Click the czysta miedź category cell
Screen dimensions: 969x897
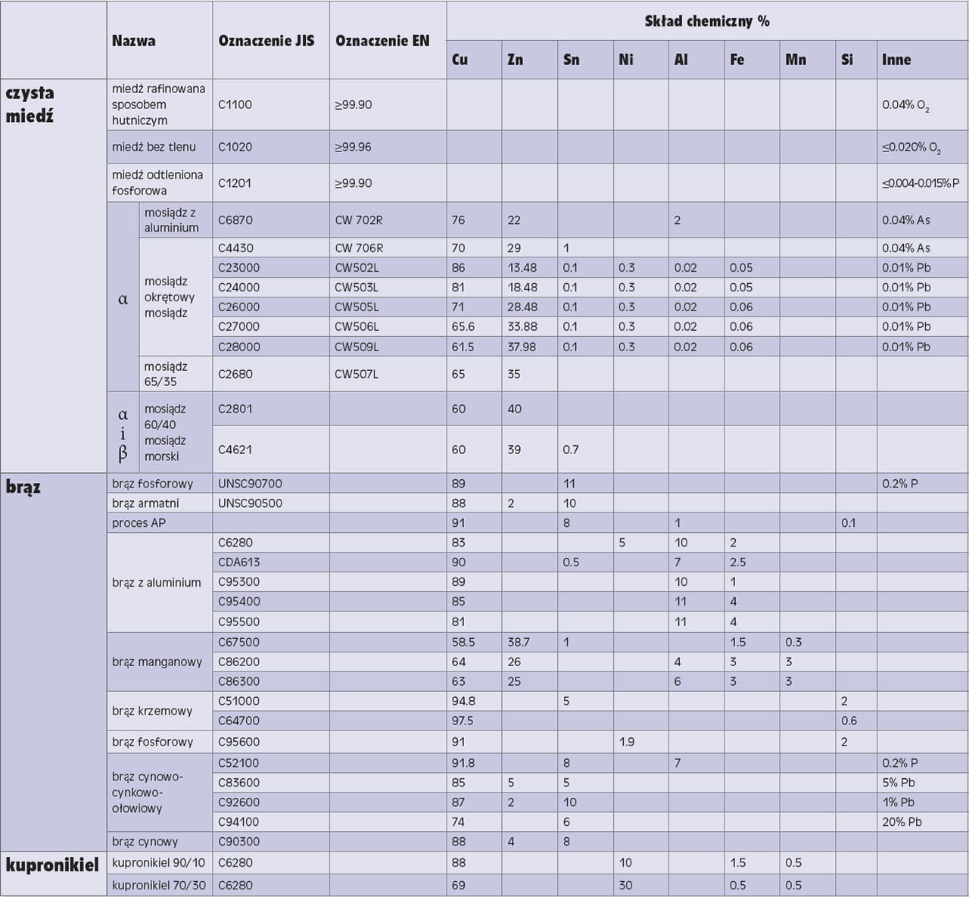click(30, 104)
